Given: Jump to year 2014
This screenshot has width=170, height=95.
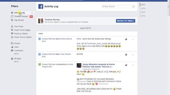Looking at the screenshot, I should [143, 16].
